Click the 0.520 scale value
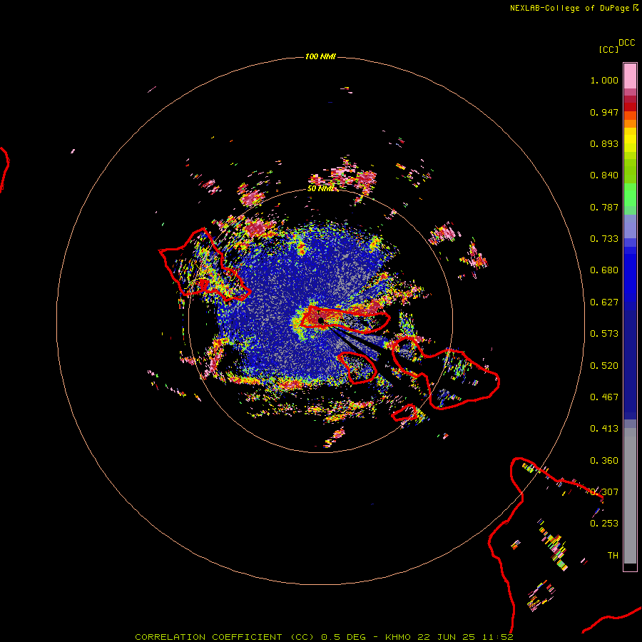 [604, 366]
